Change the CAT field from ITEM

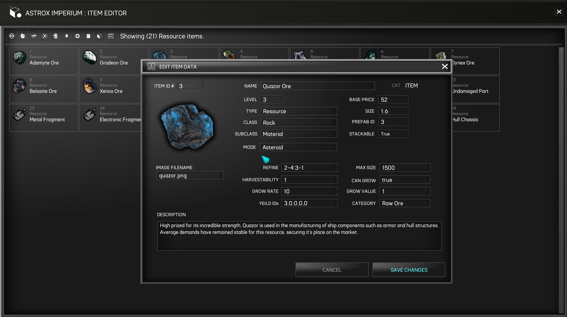click(416, 85)
